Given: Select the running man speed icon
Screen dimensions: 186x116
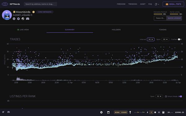Looking at the screenshot, I should 148,112.
